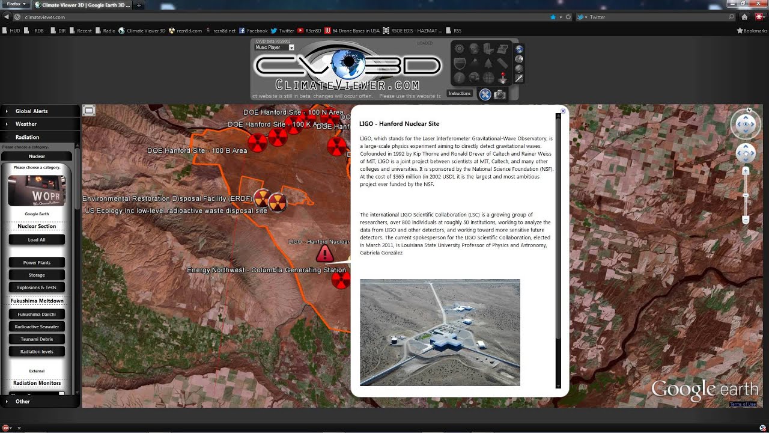The width and height of the screenshot is (769, 433).
Task: Click the Load All button
Action: coord(37,239)
